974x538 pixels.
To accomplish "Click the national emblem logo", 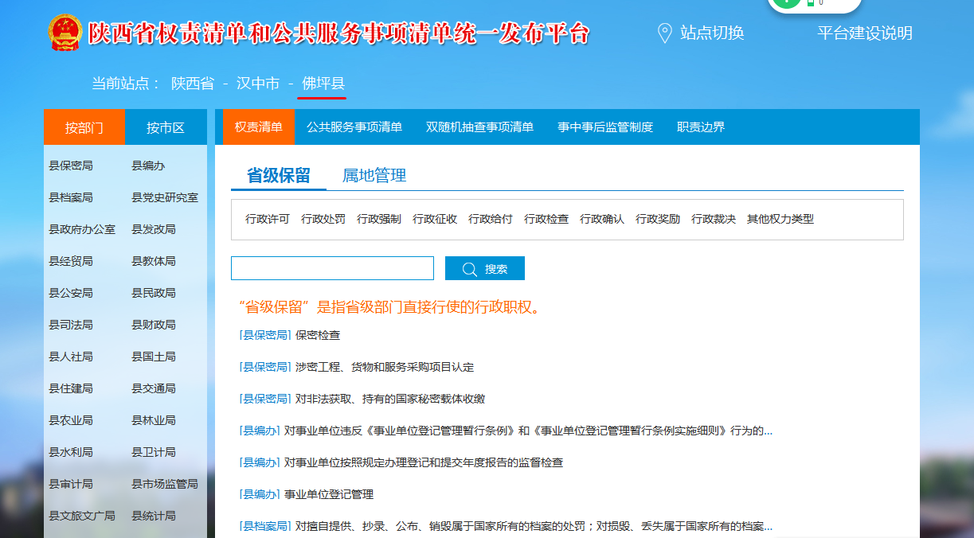I will [65, 33].
